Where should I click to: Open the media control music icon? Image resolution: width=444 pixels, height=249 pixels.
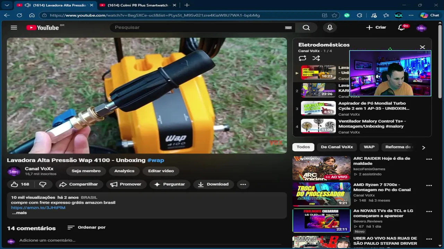pos(374,15)
